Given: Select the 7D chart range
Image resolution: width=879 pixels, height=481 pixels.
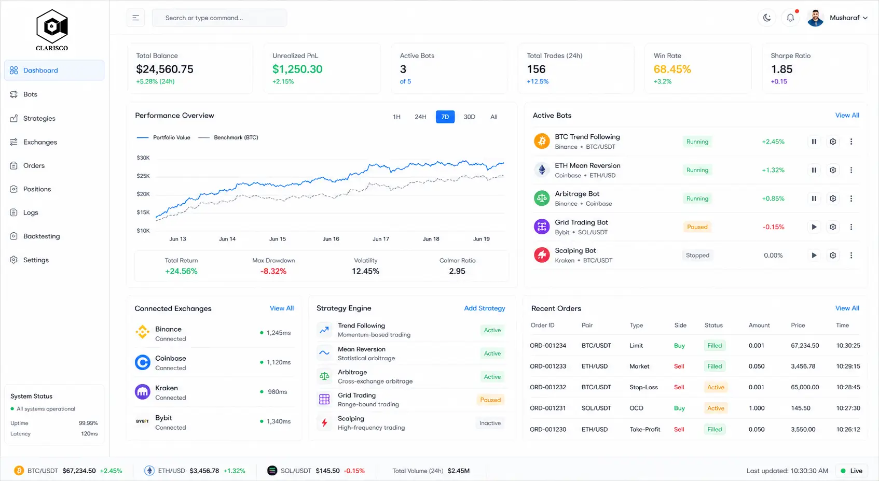Looking at the screenshot, I should coord(445,117).
